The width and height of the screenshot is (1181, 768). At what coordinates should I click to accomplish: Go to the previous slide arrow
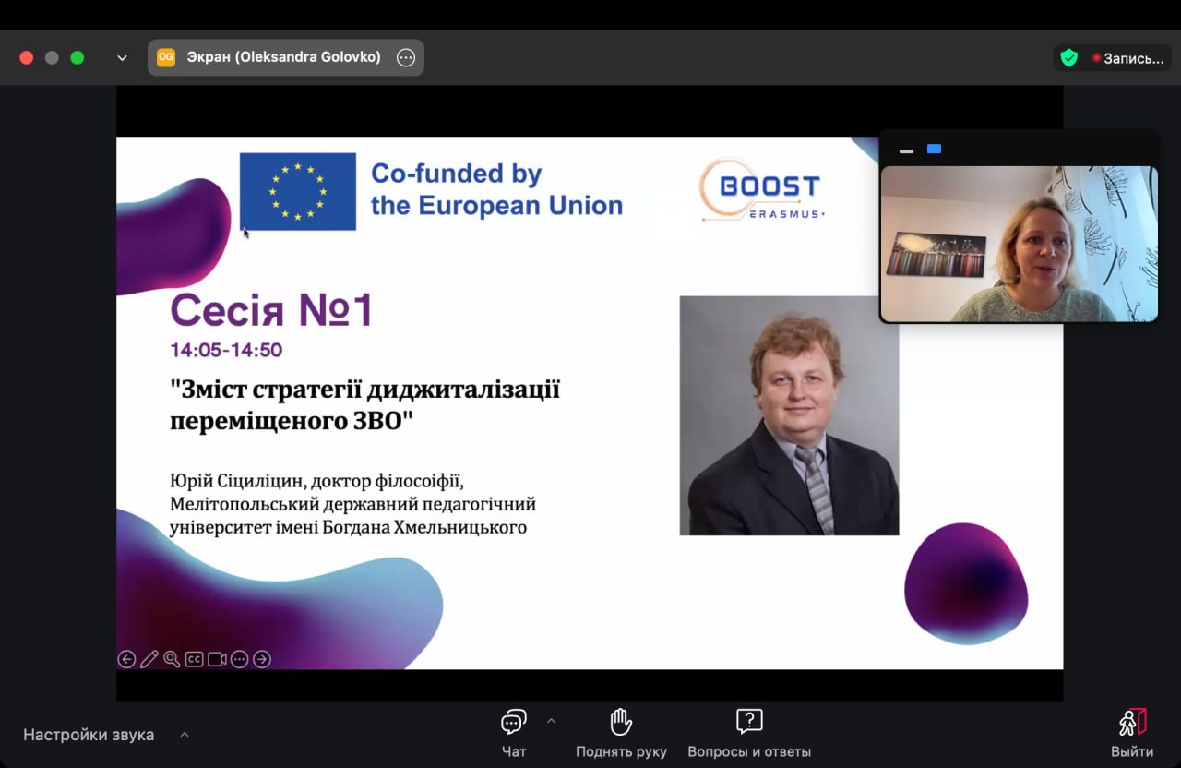tap(126, 659)
